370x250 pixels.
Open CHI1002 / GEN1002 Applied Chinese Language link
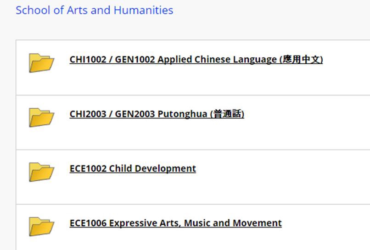pyautogui.click(x=196, y=60)
